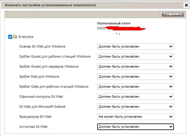This screenshot has height=136, width=190.
Task: Select the Everyone group label
Action: point(26,37)
